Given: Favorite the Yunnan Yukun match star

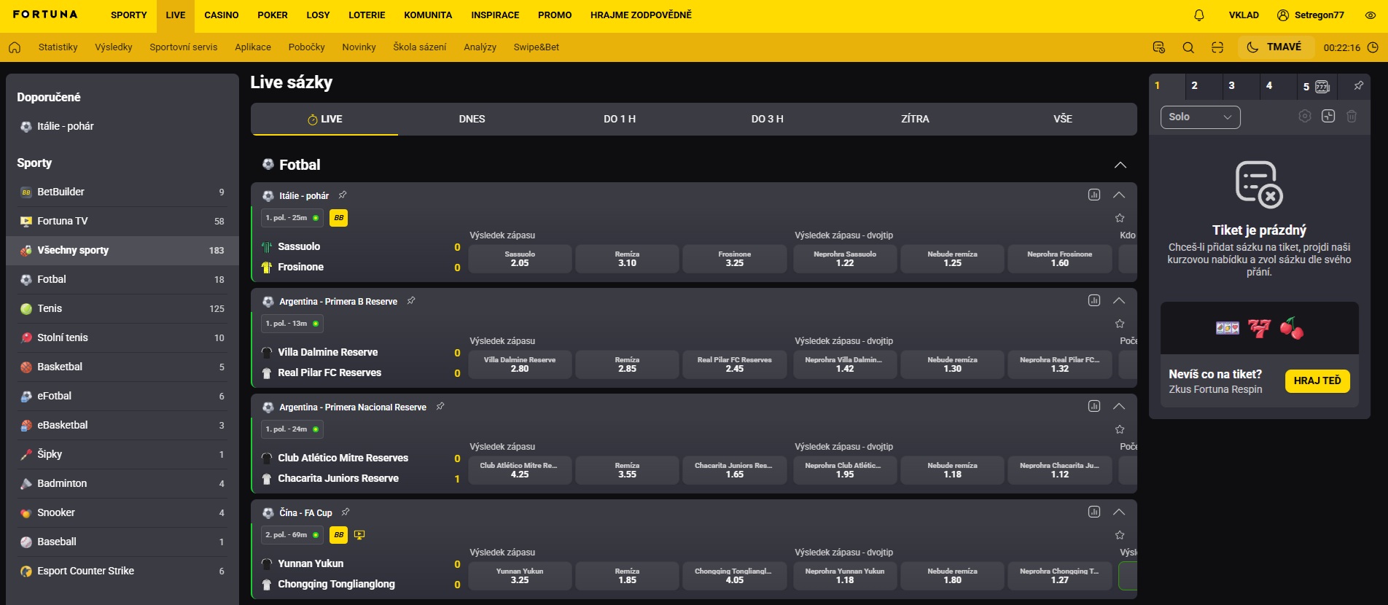Looking at the screenshot, I should point(1120,535).
